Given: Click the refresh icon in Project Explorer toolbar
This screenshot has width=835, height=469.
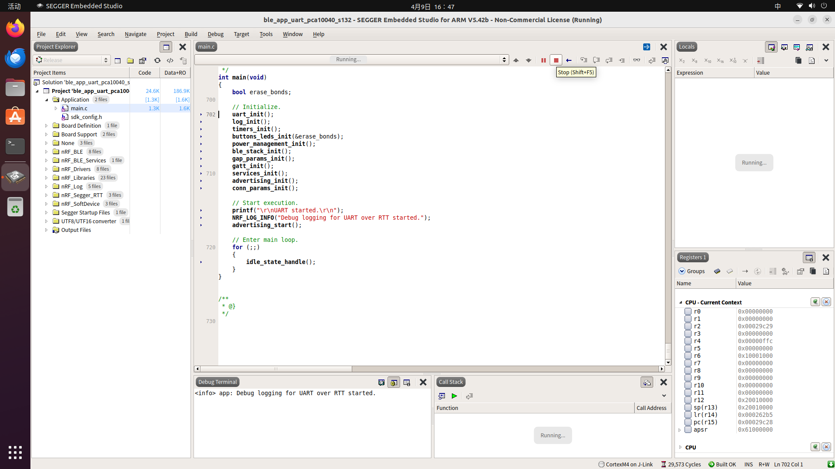Looking at the screenshot, I should click(x=157, y=60).
